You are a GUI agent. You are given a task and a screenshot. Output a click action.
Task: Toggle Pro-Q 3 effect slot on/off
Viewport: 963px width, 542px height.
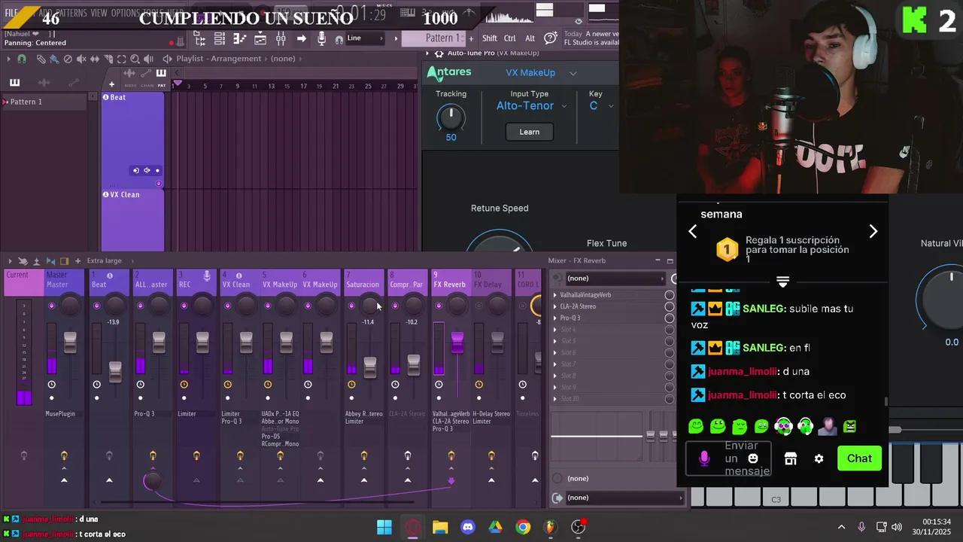coord(669,318)
